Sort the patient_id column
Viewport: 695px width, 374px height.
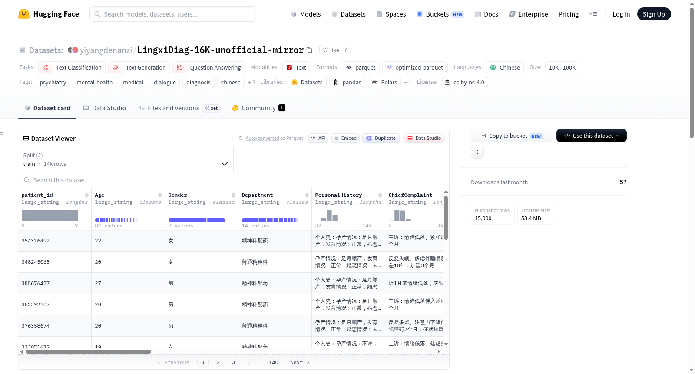[x=86, y=195]
